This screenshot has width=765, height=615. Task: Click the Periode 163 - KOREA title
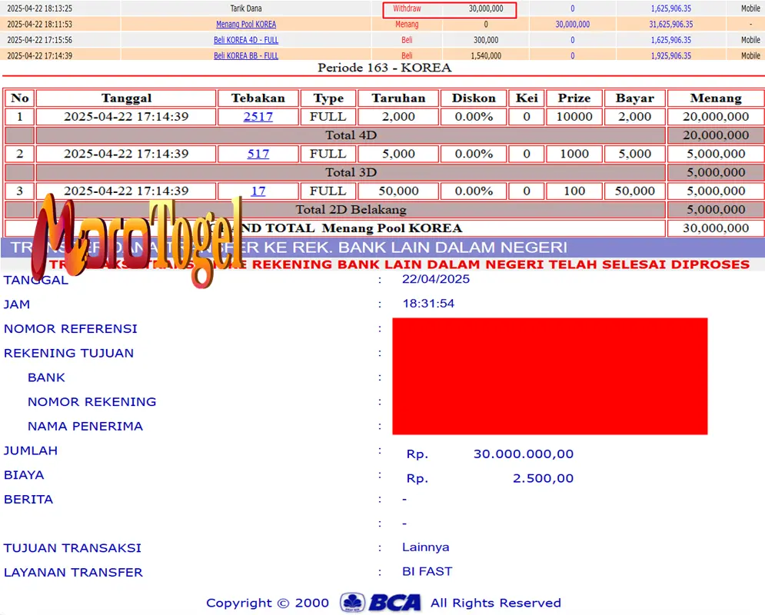(x=382, y=68)
